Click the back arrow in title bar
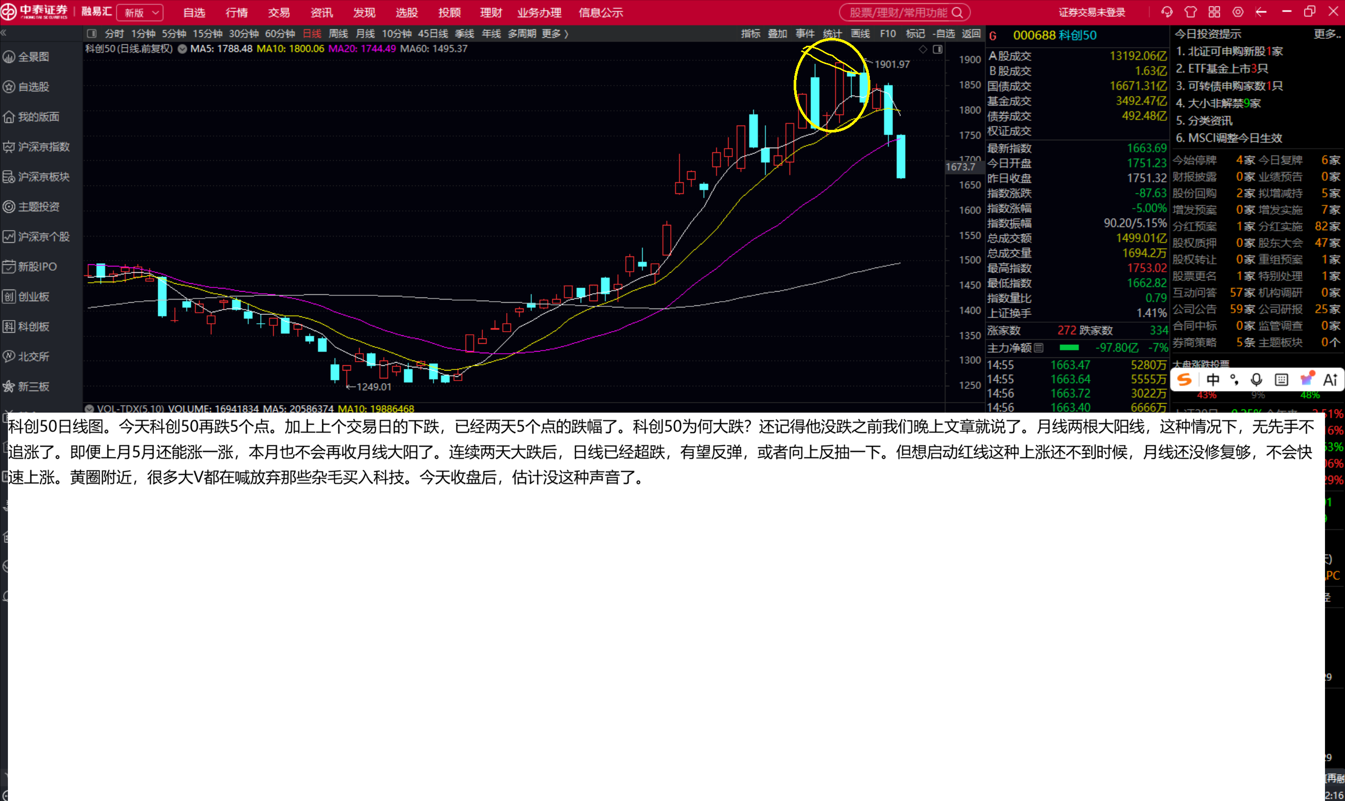Screen dimensions: 1345x801 pyautogui.click(x=1261, y=12)
